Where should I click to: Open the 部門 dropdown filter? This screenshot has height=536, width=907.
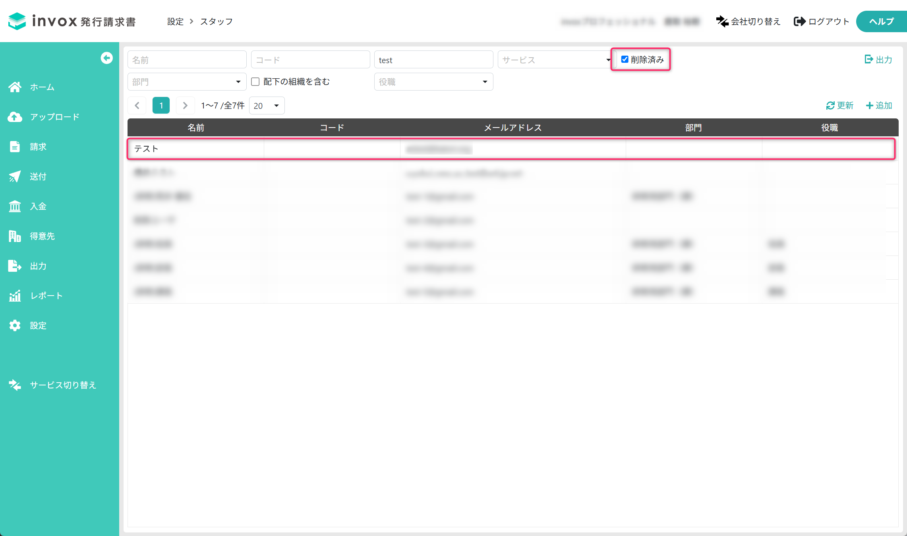click(187, 82)
